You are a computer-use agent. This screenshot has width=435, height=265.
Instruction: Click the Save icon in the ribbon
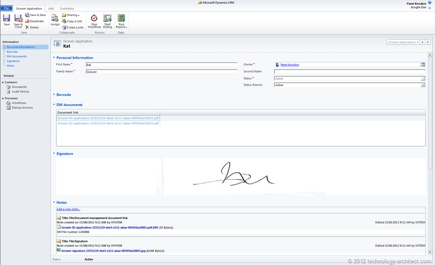6,20
